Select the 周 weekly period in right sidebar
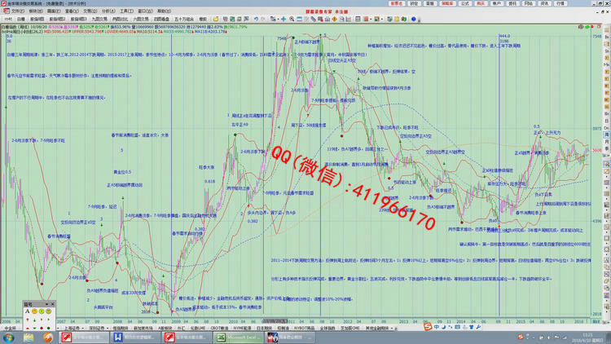611x344 pixels. tap(606, 135)
